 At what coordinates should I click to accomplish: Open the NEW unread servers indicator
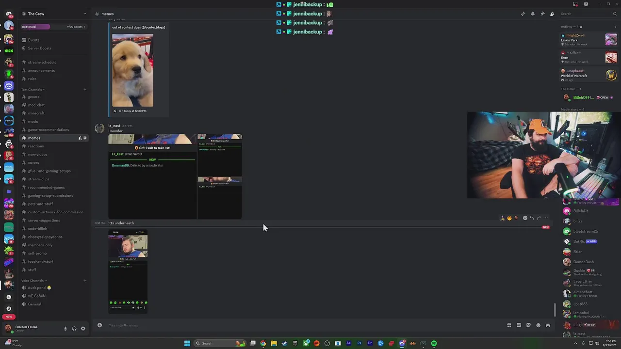coord(9,317)
